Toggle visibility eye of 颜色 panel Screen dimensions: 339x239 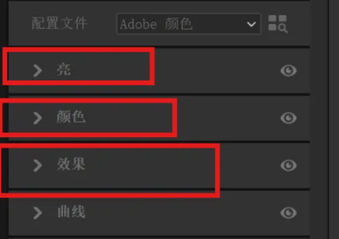pos(288,118)
